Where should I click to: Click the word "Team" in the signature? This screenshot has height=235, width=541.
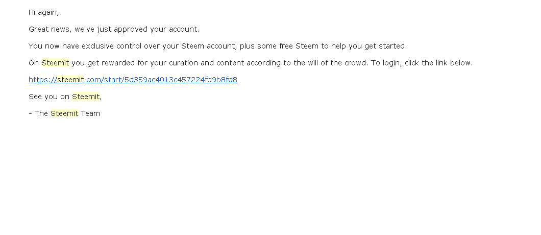tap(90, 113)
